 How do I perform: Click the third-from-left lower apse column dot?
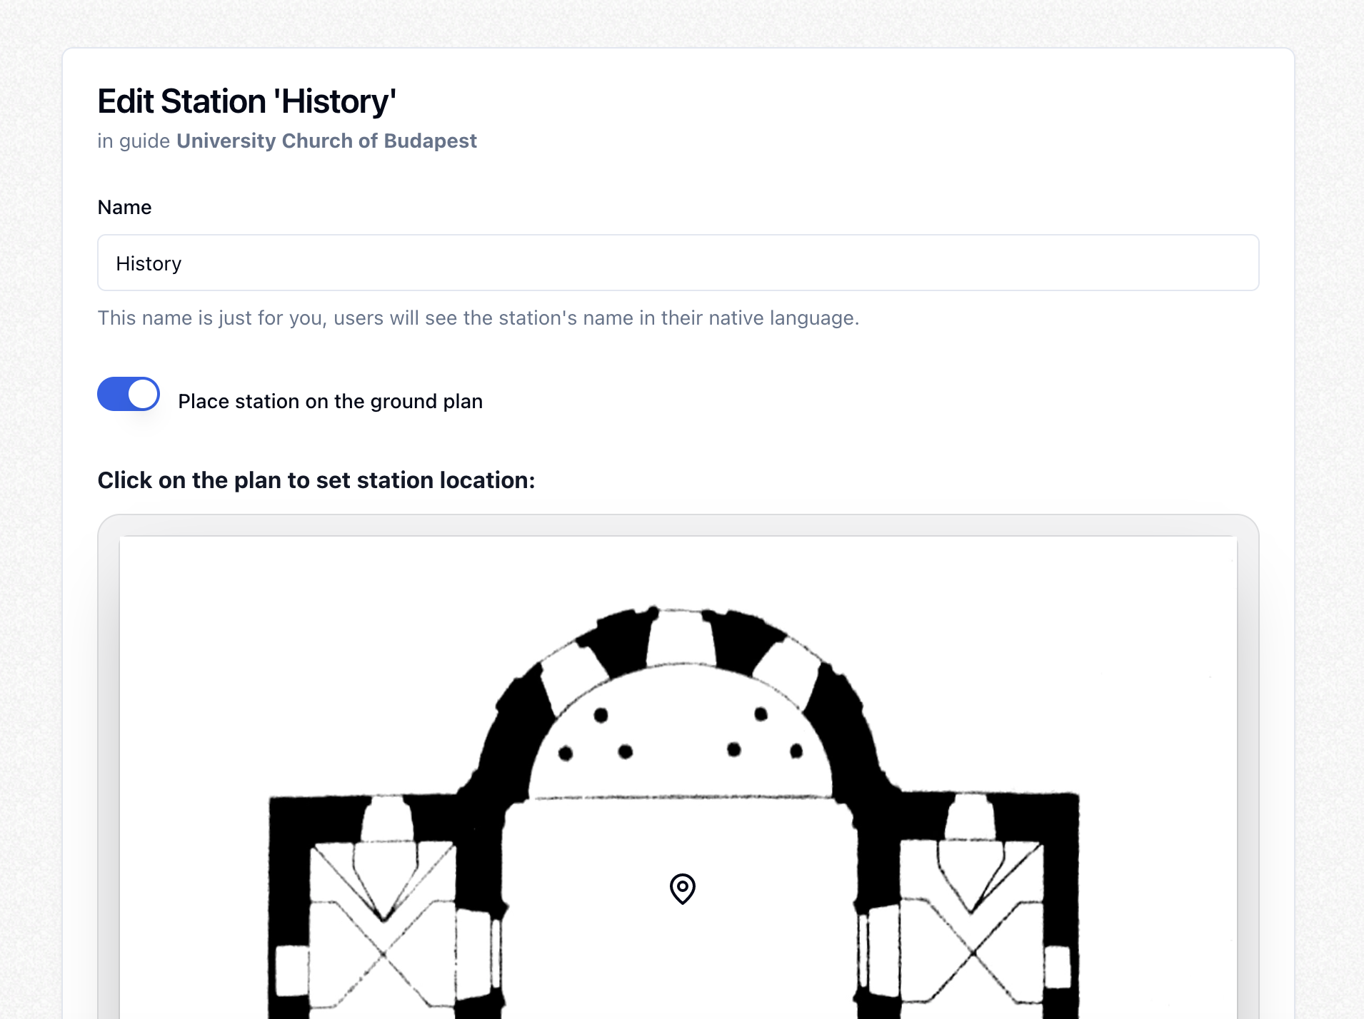(734, 749)
